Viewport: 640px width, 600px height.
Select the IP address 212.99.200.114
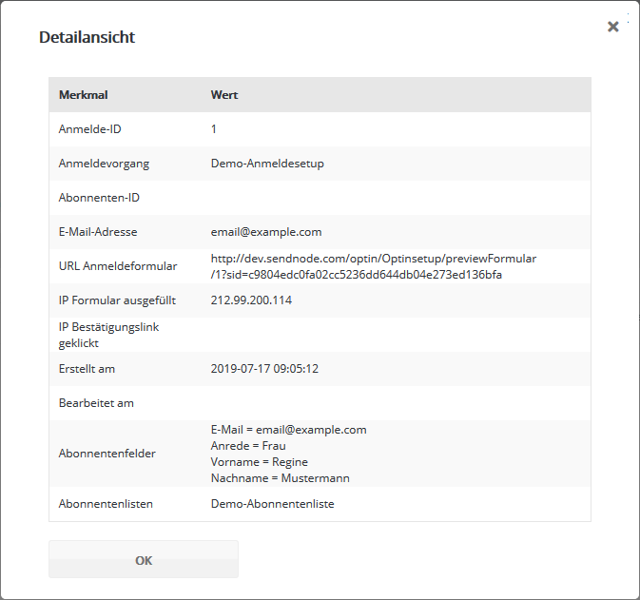pyautogui.click(x=251, y=300)
